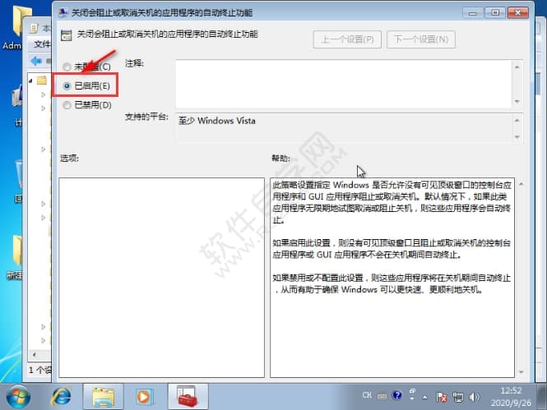Open the 文件 menu in background window

pyautogui.click(x=42, y=44)
